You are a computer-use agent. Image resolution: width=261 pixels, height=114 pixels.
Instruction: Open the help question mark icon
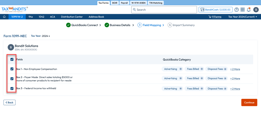237,10
